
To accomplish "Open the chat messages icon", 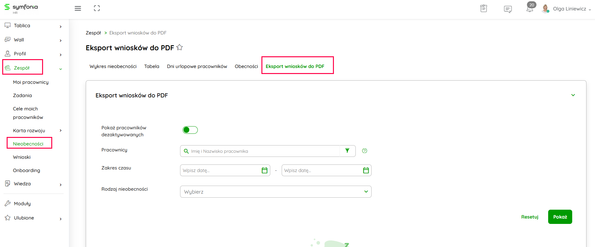I will pos(508,9).
